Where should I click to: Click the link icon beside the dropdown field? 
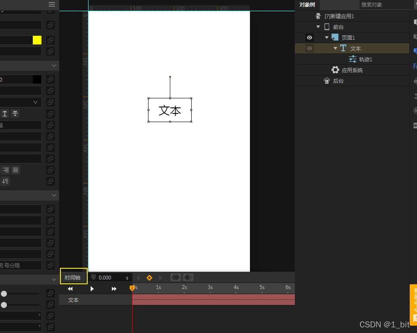tap(50, 102)
